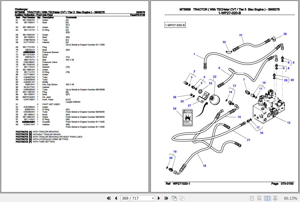Go to the previous page

coord(116,198)
